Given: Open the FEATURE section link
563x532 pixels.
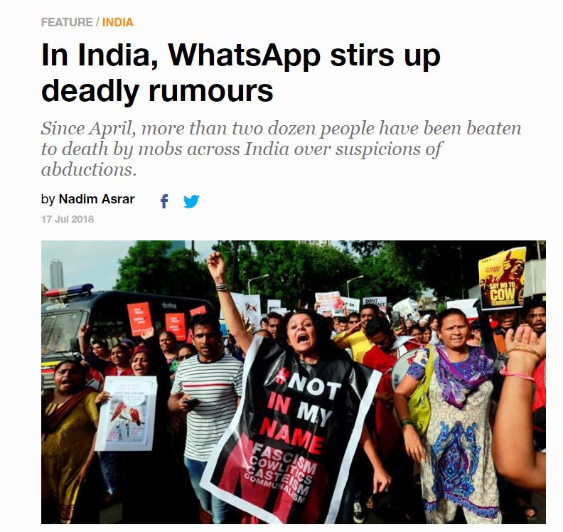Looking at the screenshot, I should point(67,22).
